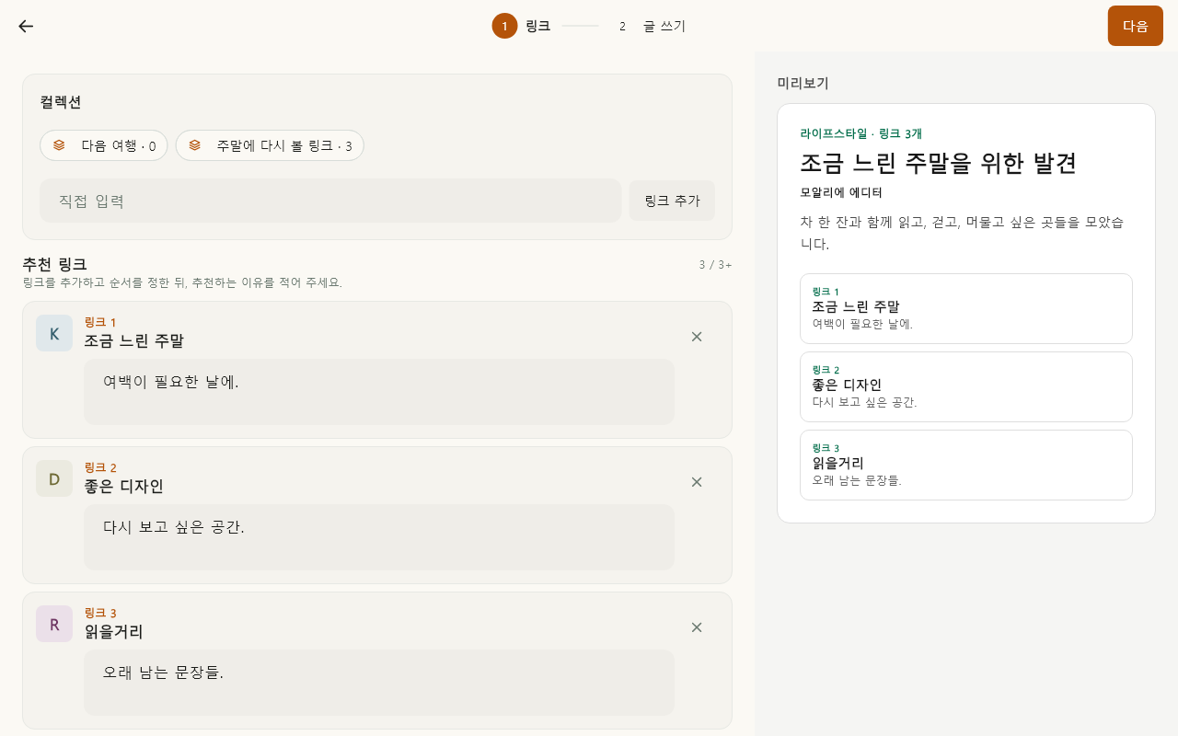Click the 읽을거리 title in link card 3

click(113, 631)
